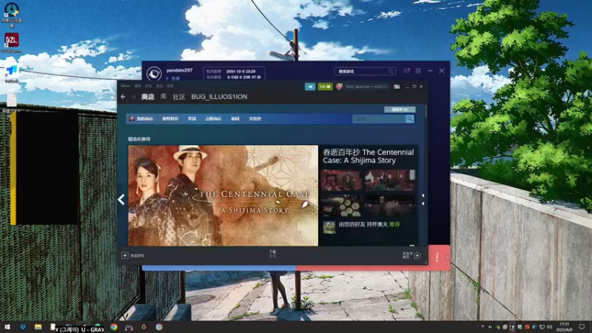Click the red exclamation tab on background window

[x=438, y=258]
